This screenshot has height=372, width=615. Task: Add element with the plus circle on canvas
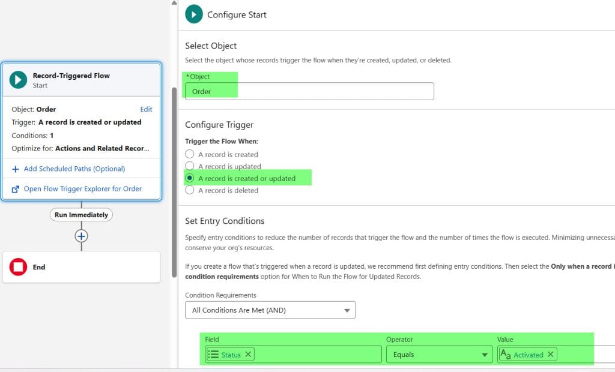(81, 236)
